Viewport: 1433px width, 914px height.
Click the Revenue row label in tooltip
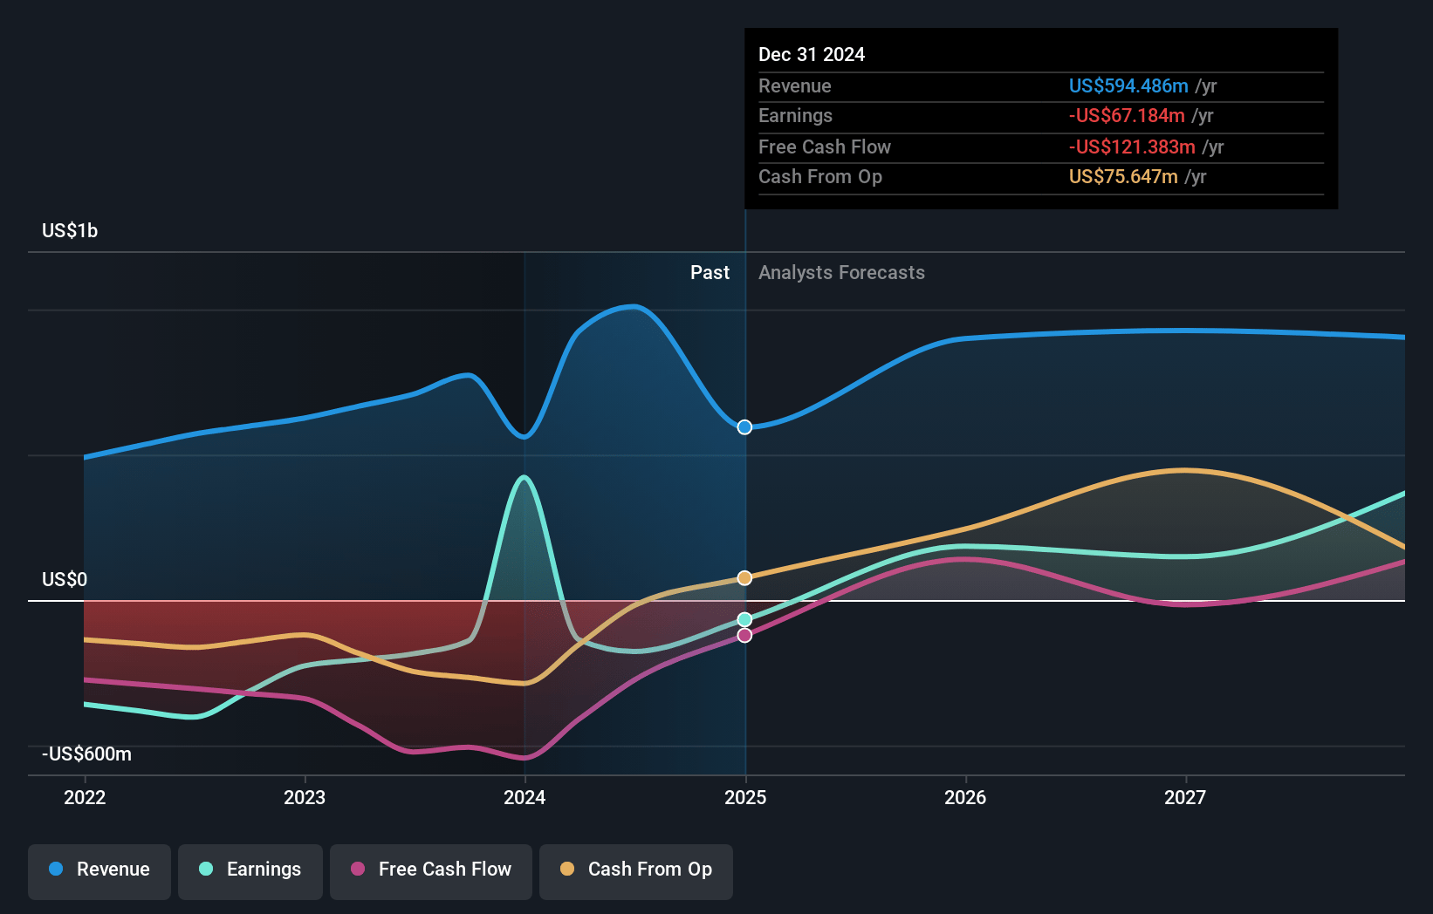click(x=794, y=85)
